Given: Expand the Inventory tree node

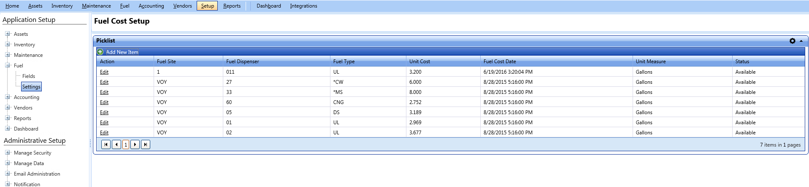Looking at the screenshot, I should [x=8, y=44].
